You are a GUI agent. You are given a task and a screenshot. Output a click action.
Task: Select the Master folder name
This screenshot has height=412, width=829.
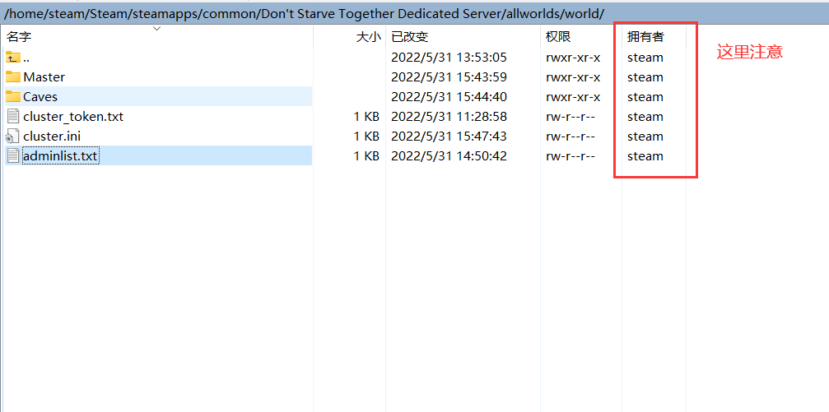pos(44,77)
